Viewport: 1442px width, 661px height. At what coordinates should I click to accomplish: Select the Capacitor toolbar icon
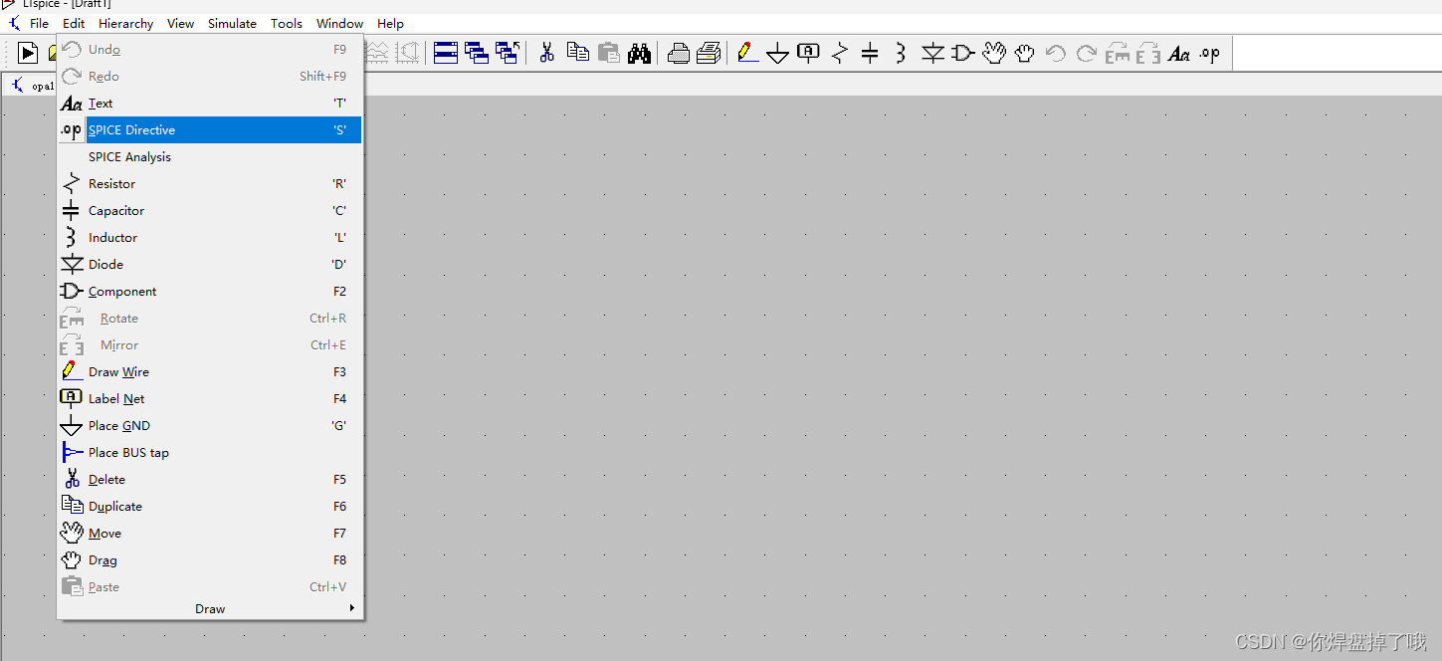[870, 53]
